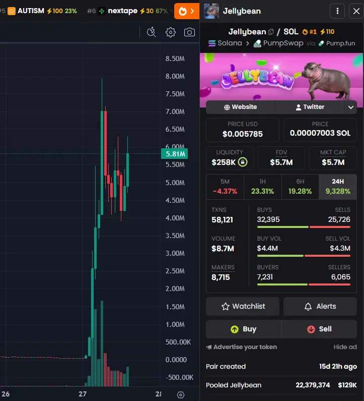
Task: Open the chart axis settings target icon
Action: click(180, 394)
